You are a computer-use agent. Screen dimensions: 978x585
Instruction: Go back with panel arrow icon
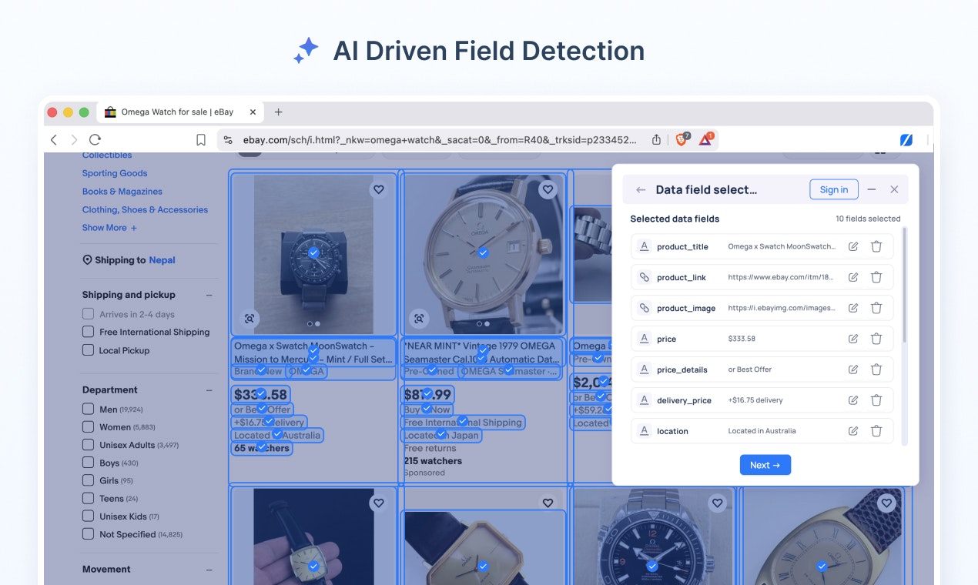click(x=641, y=189)
